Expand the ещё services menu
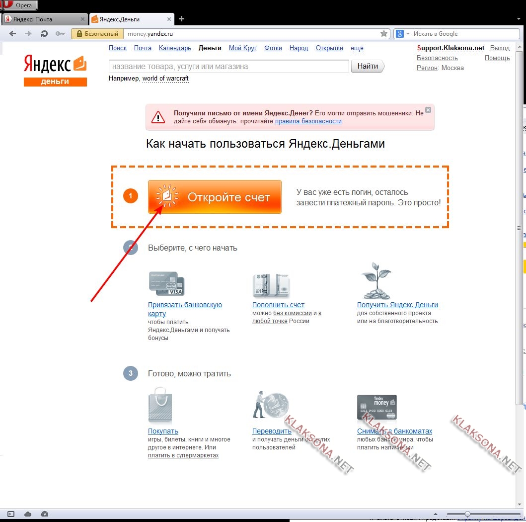Viewport: 526px width, 522px height. (357, 48)
